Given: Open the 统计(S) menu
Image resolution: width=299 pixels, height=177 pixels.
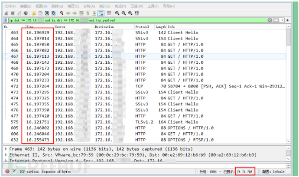Looking at the screenshot, I should 106,7.
